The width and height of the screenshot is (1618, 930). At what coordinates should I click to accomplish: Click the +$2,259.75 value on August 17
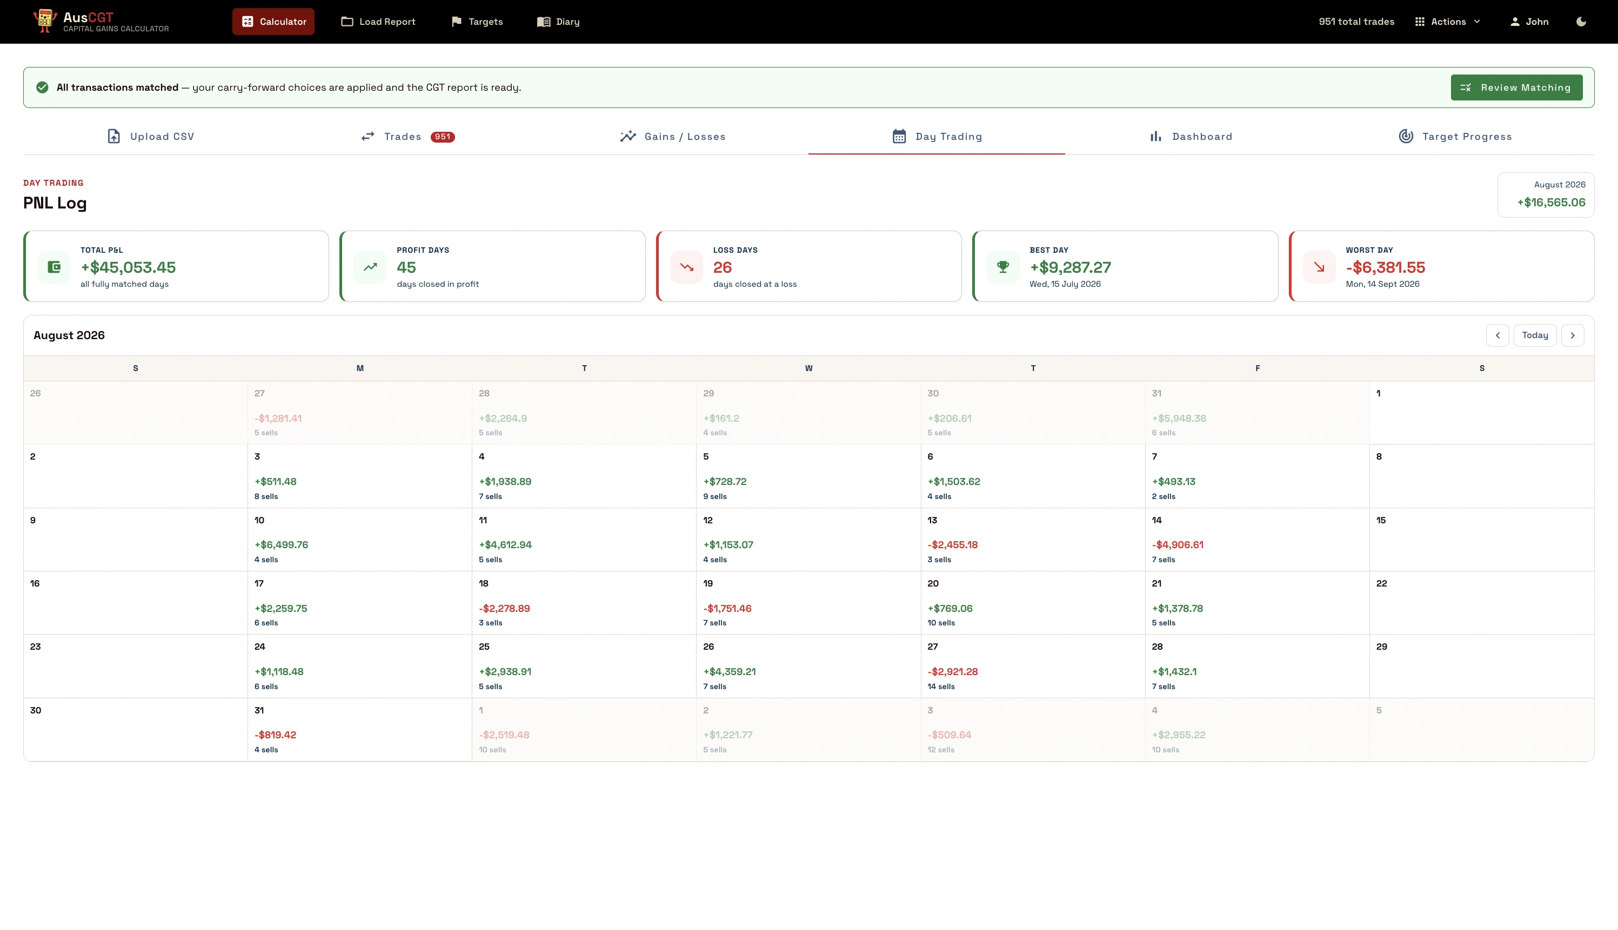[x=280, y=609]
